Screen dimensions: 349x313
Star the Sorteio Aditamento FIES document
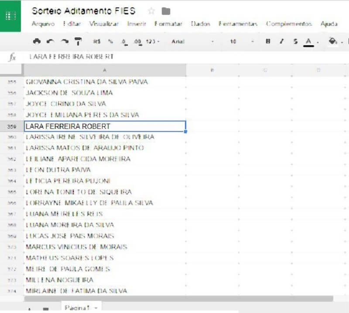point(151,11)
